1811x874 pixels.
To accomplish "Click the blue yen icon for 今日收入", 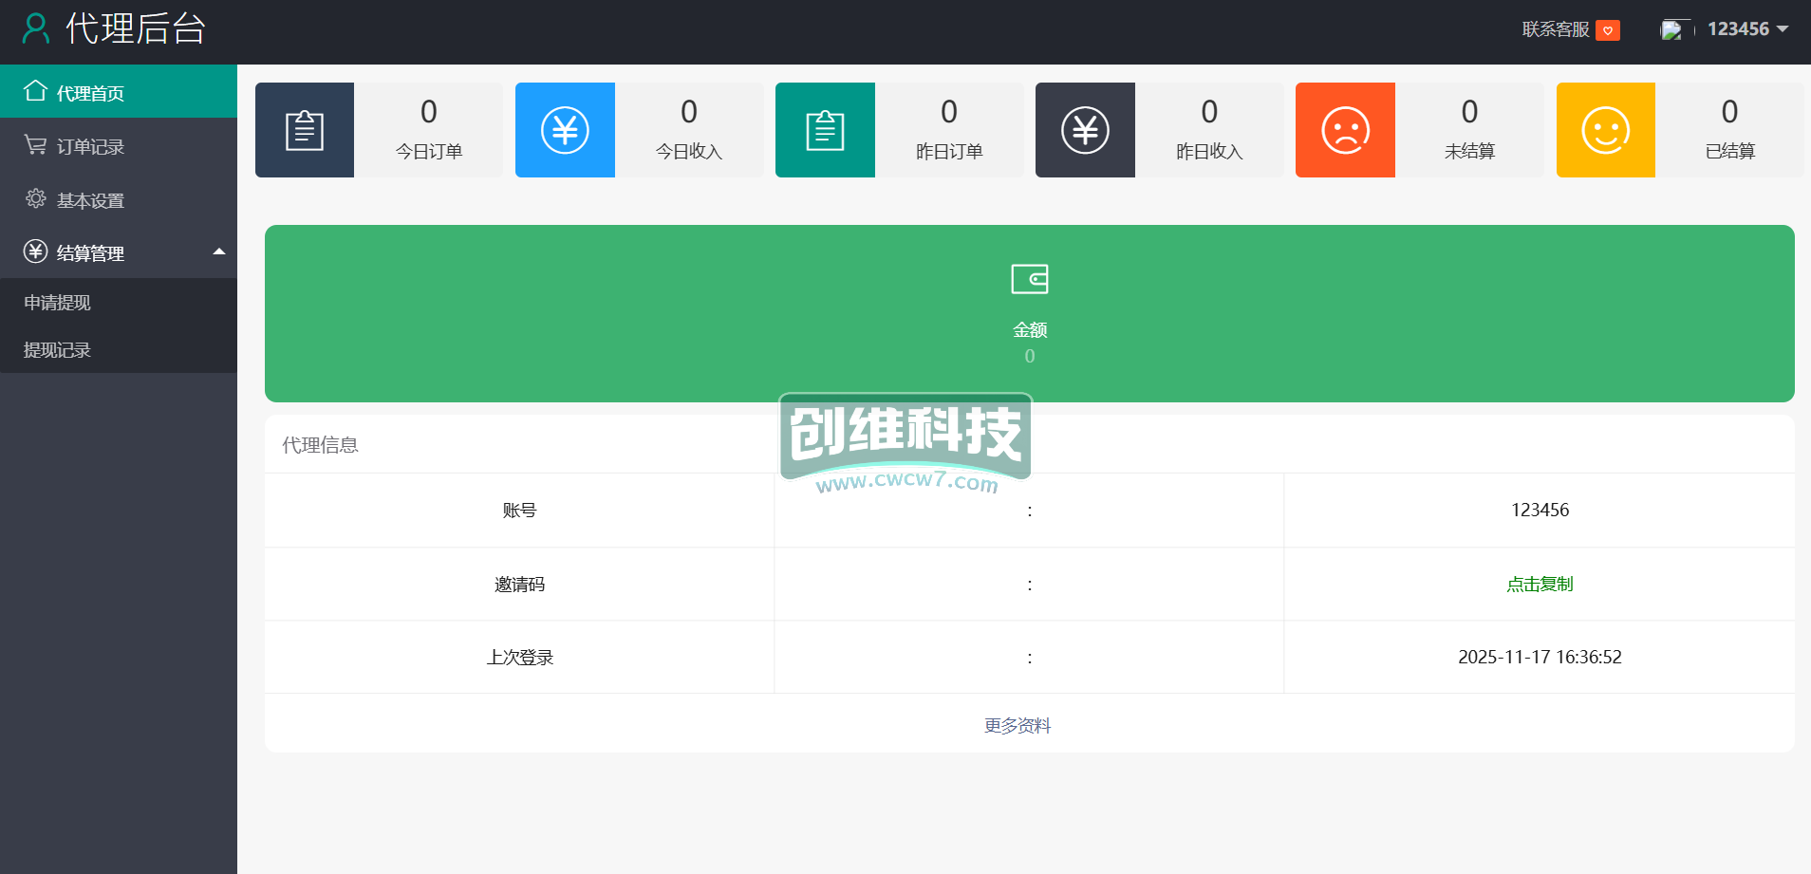I will pos(565,130).
